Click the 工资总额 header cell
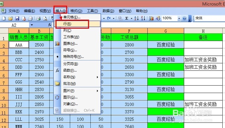 [129, 37]
